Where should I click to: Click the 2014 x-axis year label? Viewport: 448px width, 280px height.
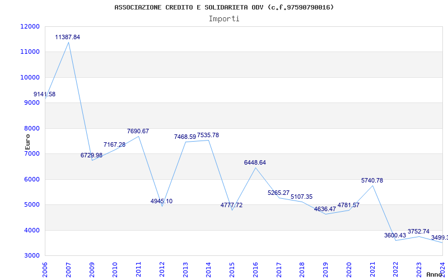208,270
